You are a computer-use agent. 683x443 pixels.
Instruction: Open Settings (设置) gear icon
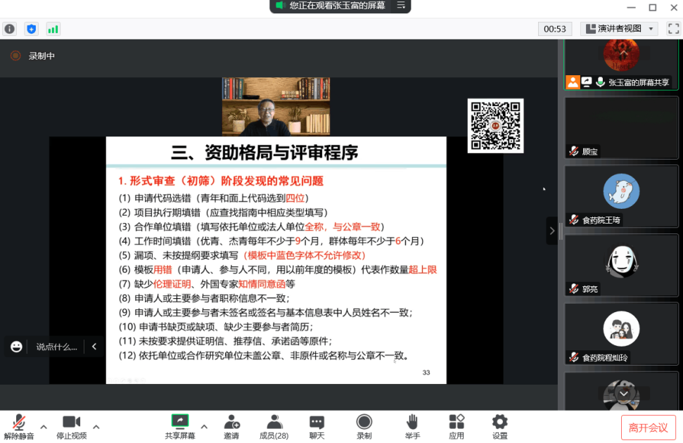[x=499, y=426]
